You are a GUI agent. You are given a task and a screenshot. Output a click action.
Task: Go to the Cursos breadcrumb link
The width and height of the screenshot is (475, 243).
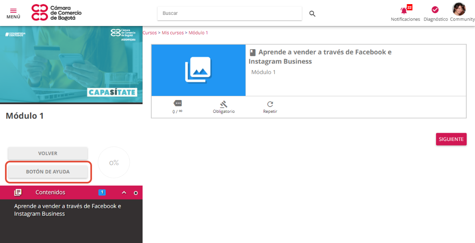point(150,33)
